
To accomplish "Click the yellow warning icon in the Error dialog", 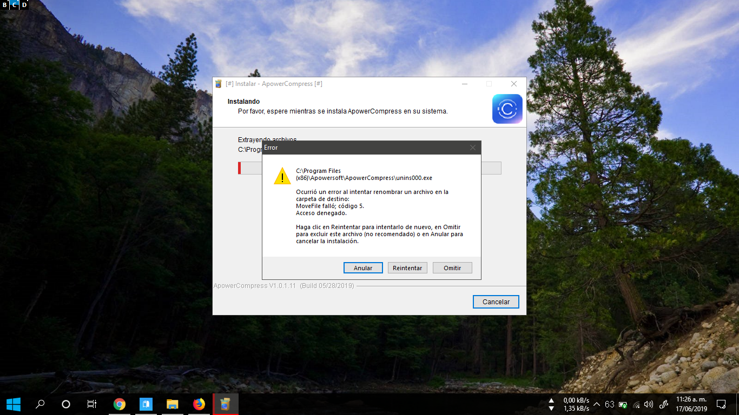I will pos(282,176).
